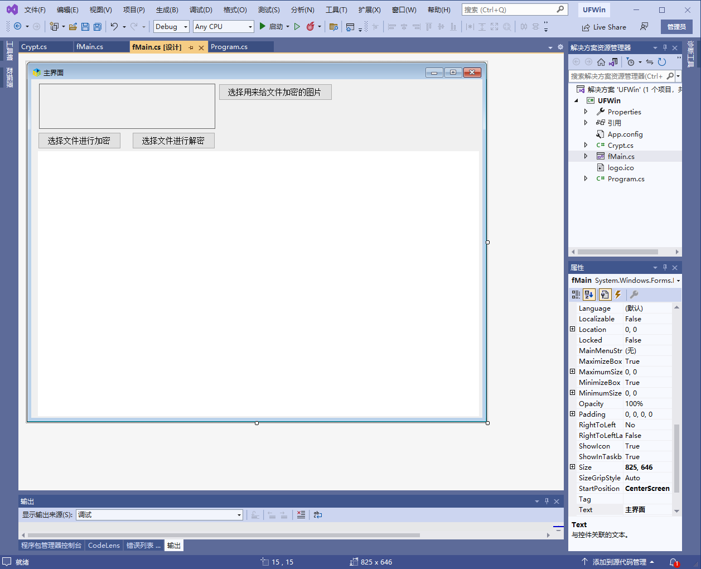The image size is (701, 569).
Task: Open the 文件(F) menu
Action: [35, 9]
